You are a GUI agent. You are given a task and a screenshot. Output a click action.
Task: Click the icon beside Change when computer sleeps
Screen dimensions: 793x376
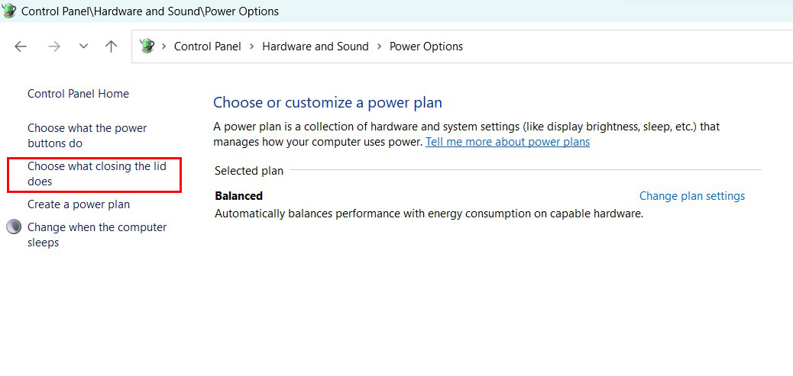[14, 227]
